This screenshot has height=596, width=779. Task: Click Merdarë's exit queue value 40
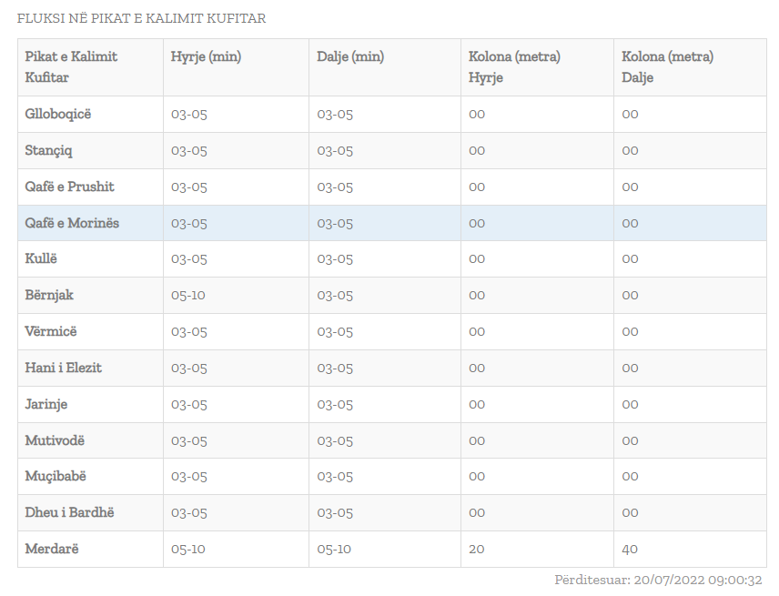pyautogui.click(x=630, y=549)
